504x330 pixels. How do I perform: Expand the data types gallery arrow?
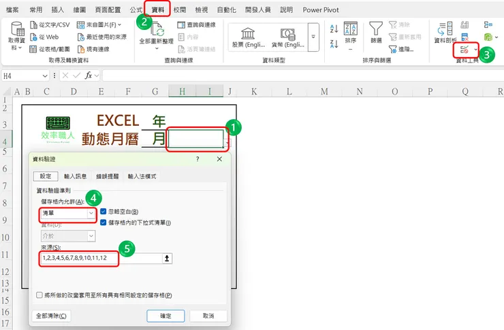(313, 37)
